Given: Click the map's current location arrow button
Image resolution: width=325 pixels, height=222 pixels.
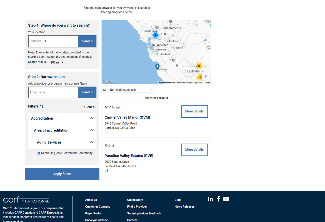Looking at the screenshot, I should [x=205, y=76].
